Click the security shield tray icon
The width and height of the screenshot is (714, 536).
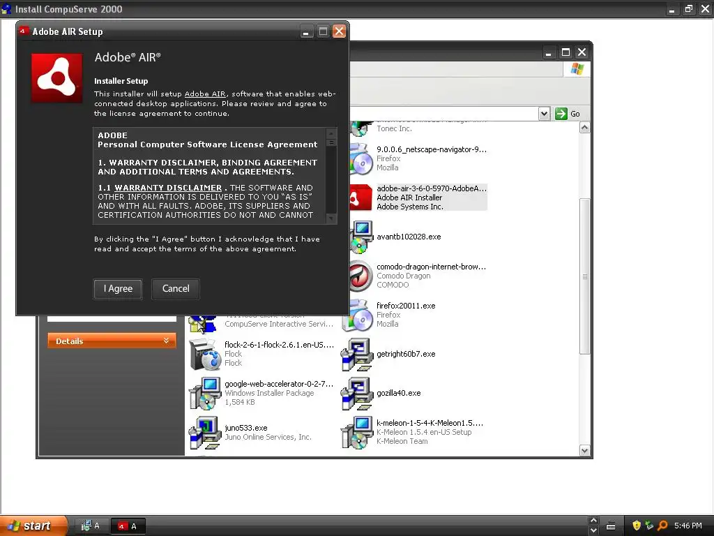point(637,526)
